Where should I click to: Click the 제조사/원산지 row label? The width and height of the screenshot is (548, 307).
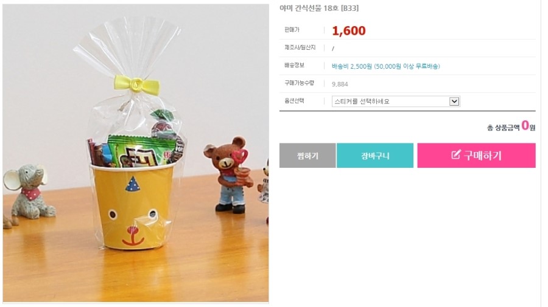pyautogui.click(x=300, y=47)
